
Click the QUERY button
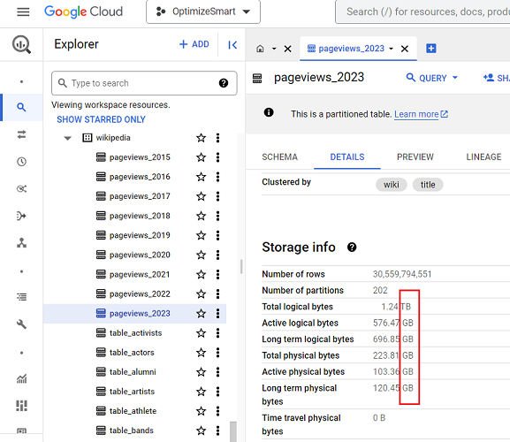pos(432,78)
